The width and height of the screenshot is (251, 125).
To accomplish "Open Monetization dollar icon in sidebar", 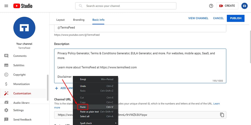I will [6, 84].
